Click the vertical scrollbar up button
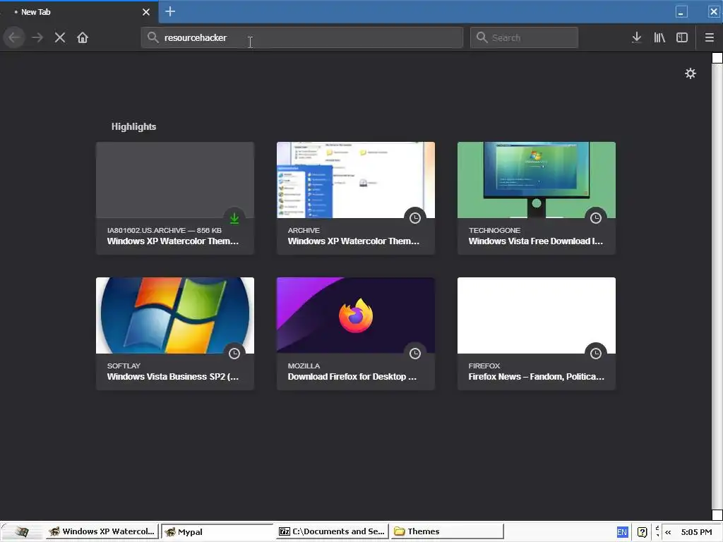 [717, 58]
